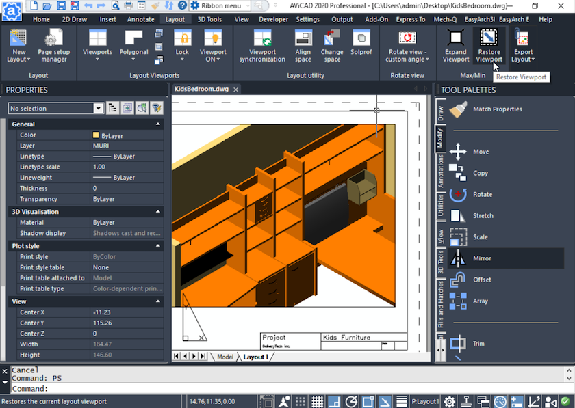The width and height of the screenshot is (575, 408).
Task: Click in the Command input line
Action: coord(274,388)
